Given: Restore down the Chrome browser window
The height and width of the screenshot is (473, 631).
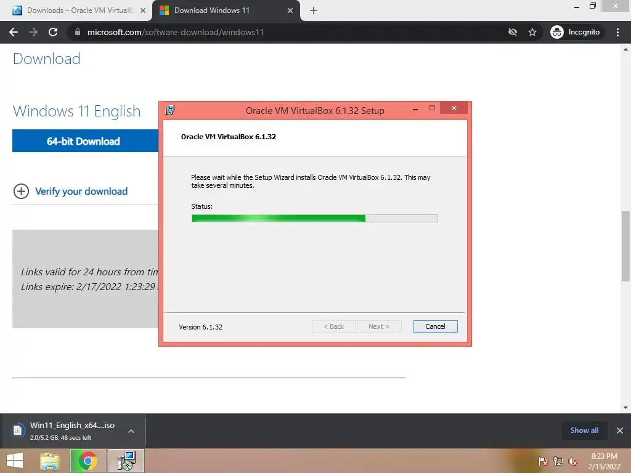Looking at the screenshot, I should (593, 6).
